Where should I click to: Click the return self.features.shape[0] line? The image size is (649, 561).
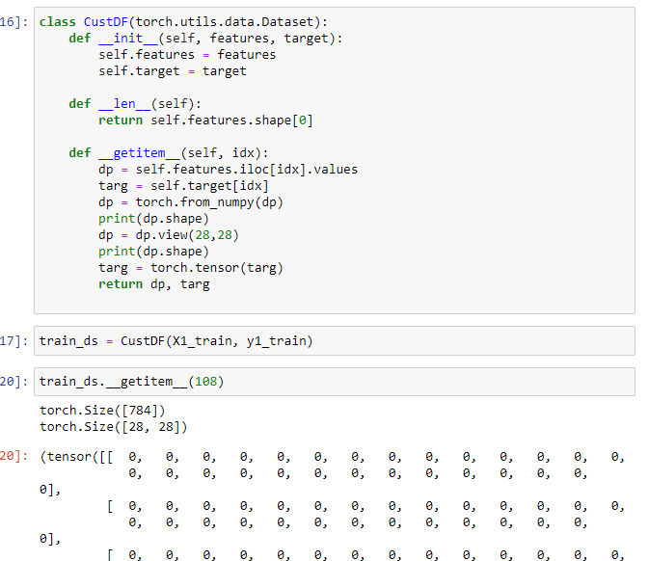pos(204,120)
